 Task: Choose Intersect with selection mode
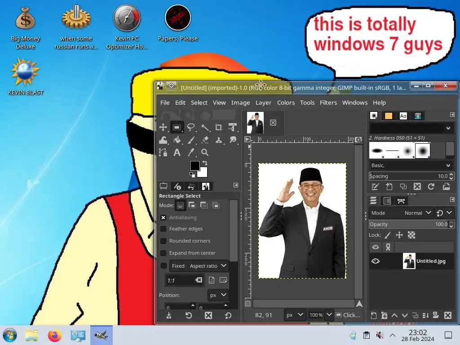pos(216,205)
